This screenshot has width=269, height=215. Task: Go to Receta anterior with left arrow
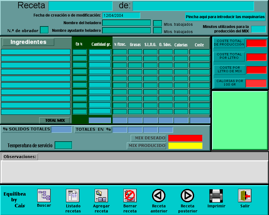159,196
